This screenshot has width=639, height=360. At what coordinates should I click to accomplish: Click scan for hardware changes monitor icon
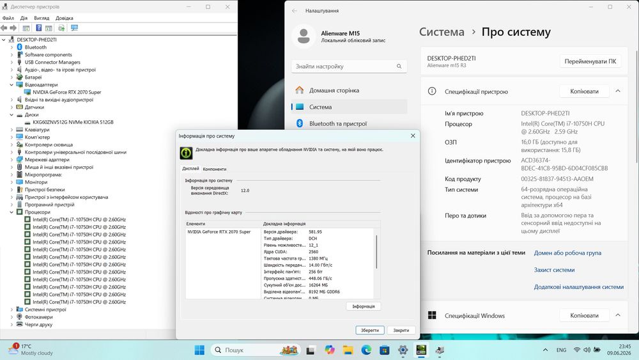(74, 27)
